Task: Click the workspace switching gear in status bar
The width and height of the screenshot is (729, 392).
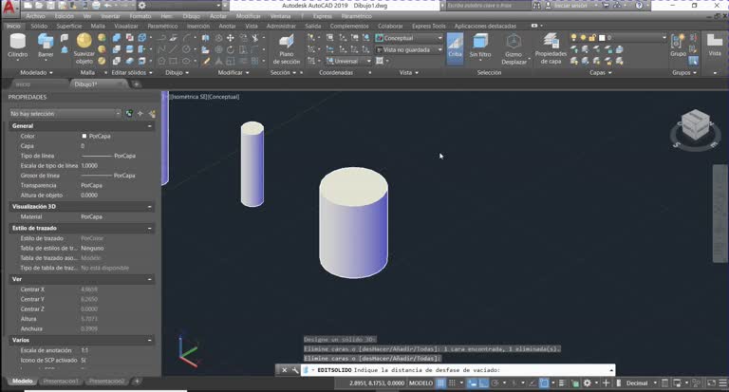Action: [588, 383]
